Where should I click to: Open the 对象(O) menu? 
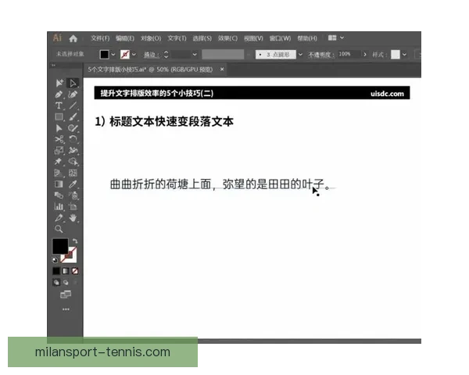pyautogui.click(x=151, y=38)
